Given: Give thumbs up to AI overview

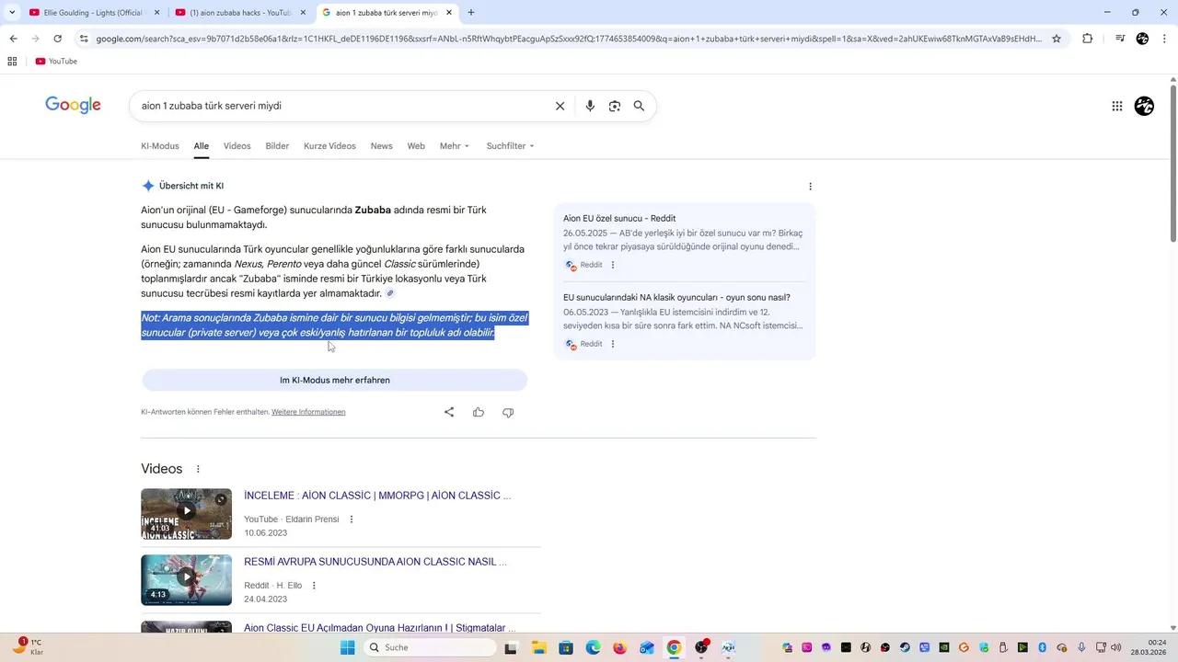Looking at the screenshot, I should (x=479, y=412).
